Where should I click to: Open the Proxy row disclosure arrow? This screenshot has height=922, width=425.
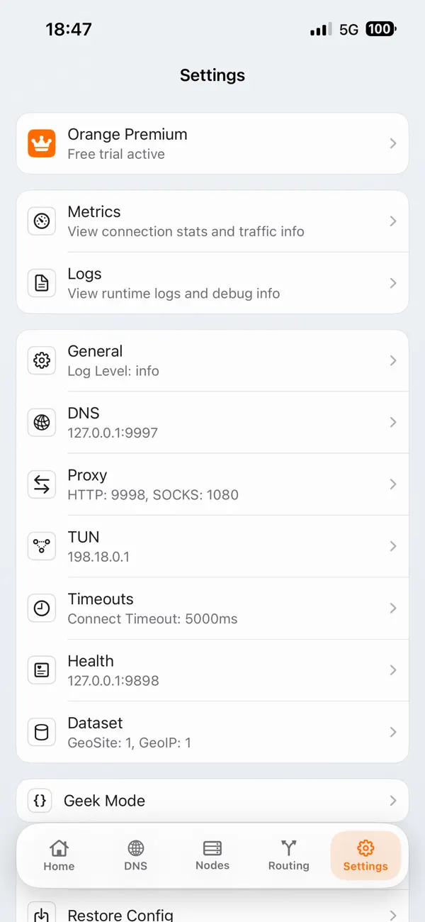(394, 484)
